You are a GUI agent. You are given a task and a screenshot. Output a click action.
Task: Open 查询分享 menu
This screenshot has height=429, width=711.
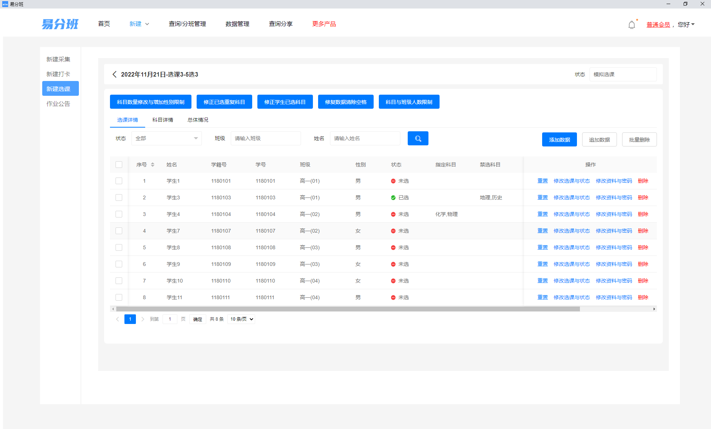point(281,24)
